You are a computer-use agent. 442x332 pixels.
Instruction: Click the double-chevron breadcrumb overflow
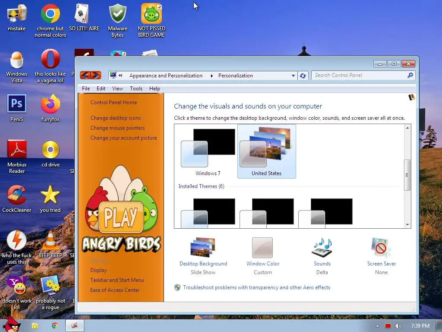tap(121, 75)
